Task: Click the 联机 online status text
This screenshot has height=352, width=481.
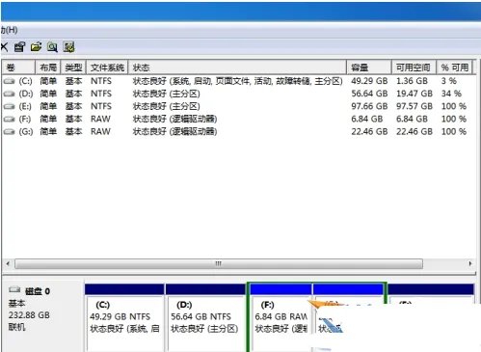Action: tap(17, 327)
